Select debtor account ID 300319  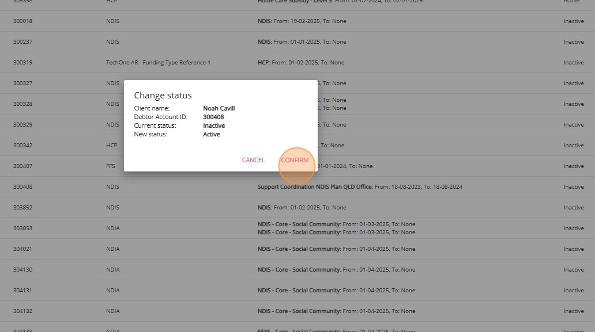tap(22, 63)
